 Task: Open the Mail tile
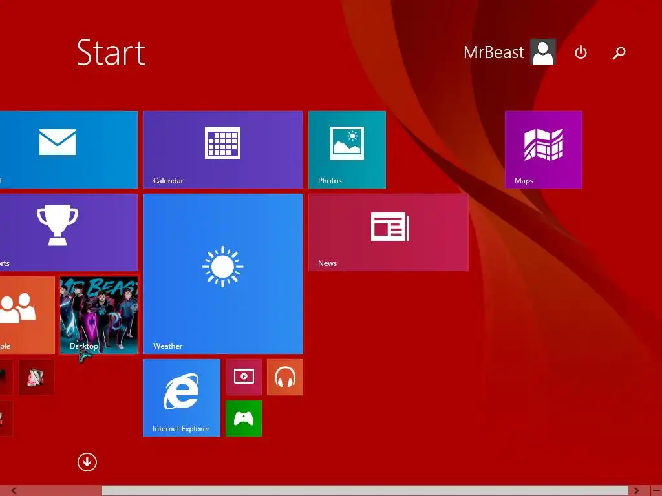point(69,150)
